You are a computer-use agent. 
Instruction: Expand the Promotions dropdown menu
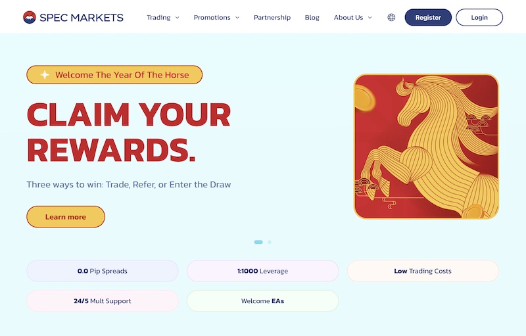tap(216, 18)
